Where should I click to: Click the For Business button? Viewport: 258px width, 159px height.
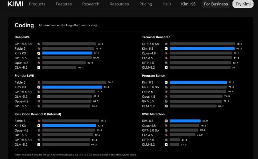(216, 4)
